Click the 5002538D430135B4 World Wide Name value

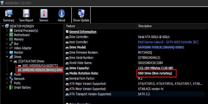tap(150, 63)
